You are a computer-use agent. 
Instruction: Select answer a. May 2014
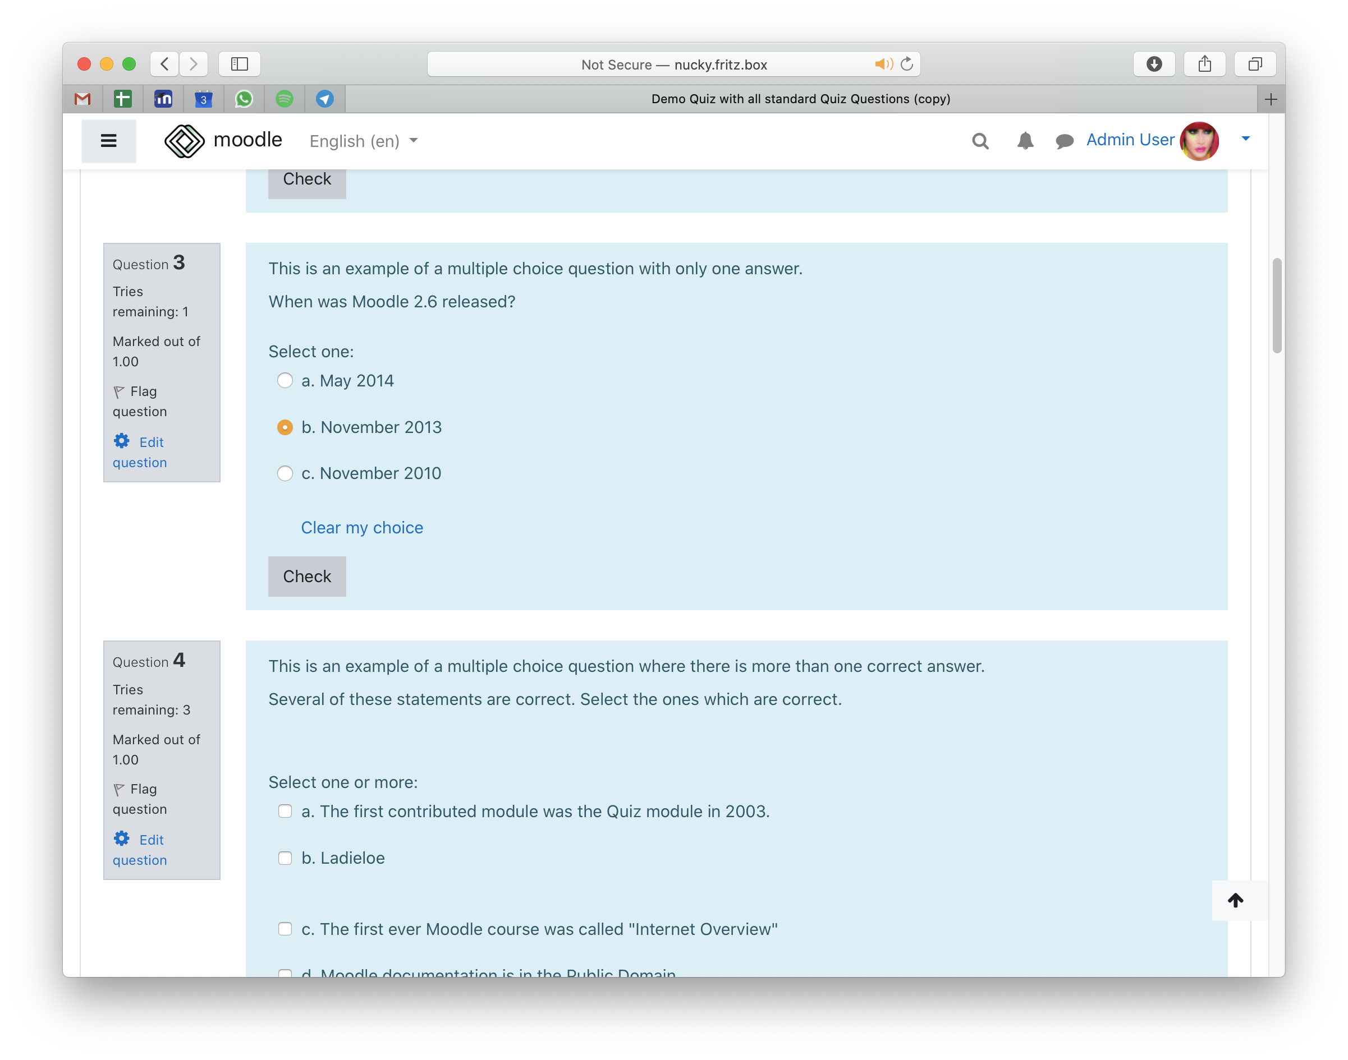(x=285, y=380)
